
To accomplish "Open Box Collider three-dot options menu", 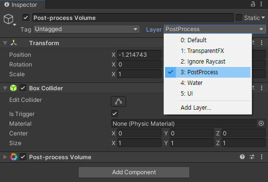I will click(x=262, y=88).
